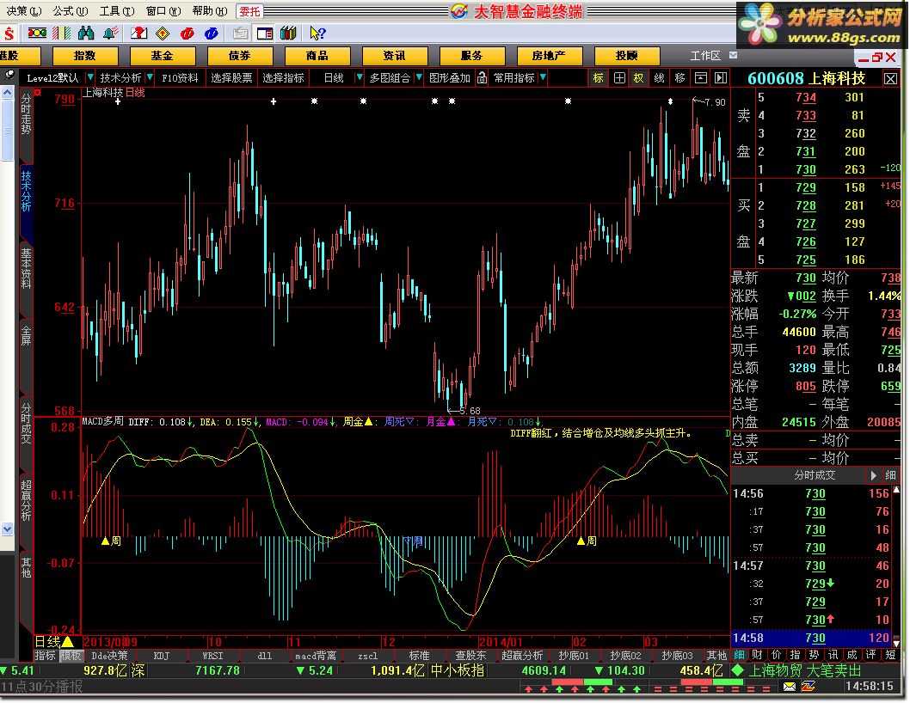Click the grey clipboard toolbar icon

click(240, 34)
